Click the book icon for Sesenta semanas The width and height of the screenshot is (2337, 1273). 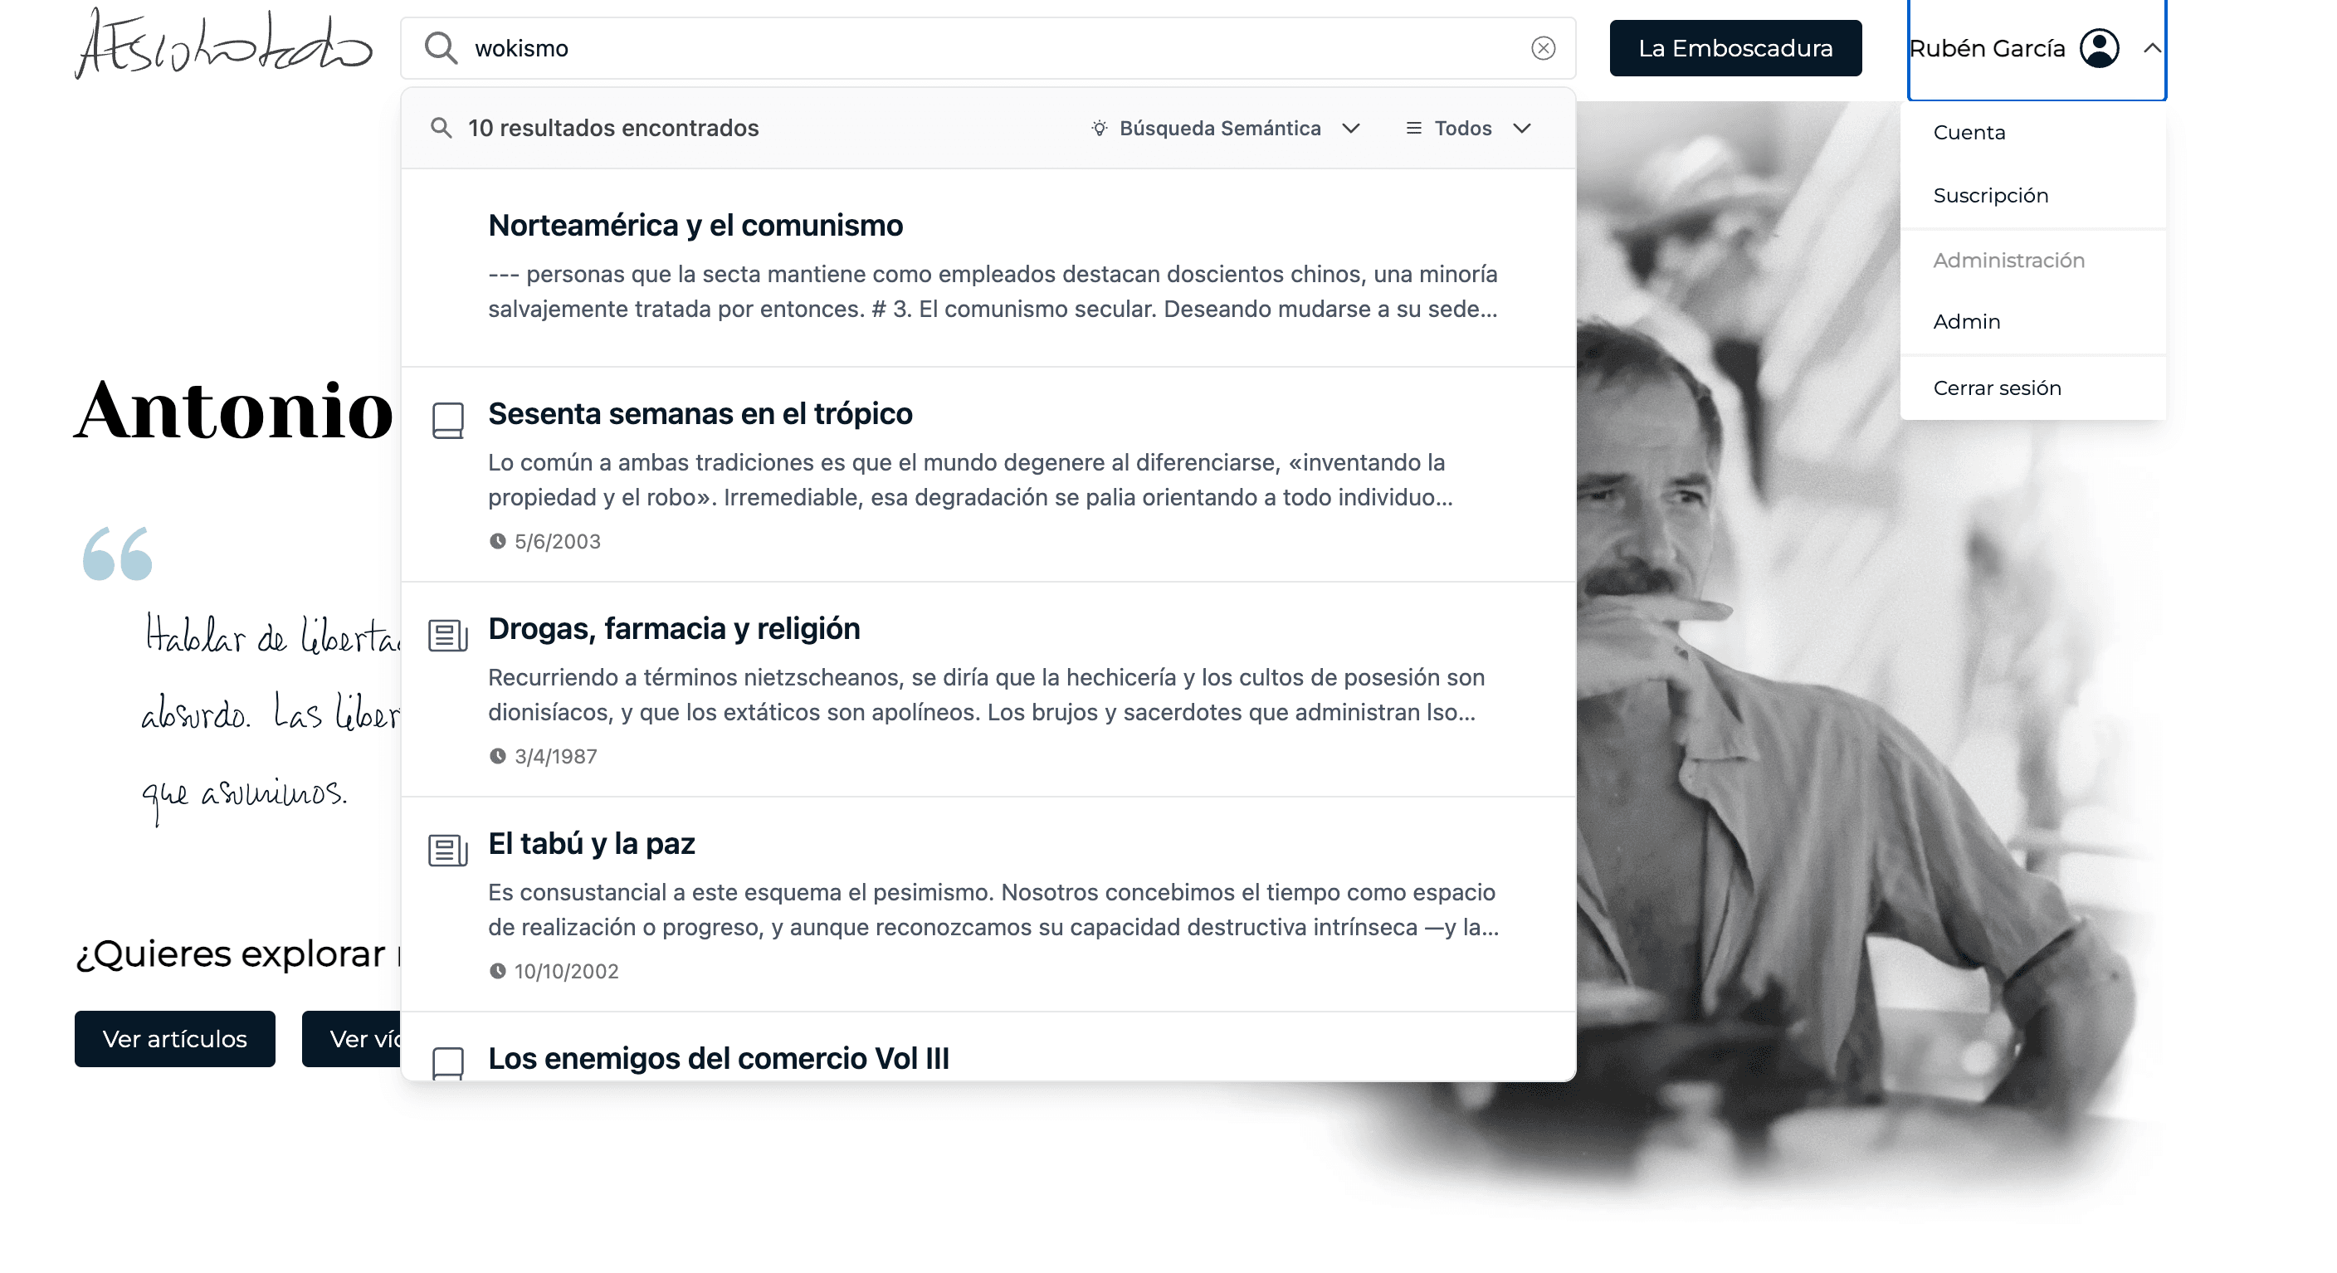pyautogui.click(x=447, y=420)
